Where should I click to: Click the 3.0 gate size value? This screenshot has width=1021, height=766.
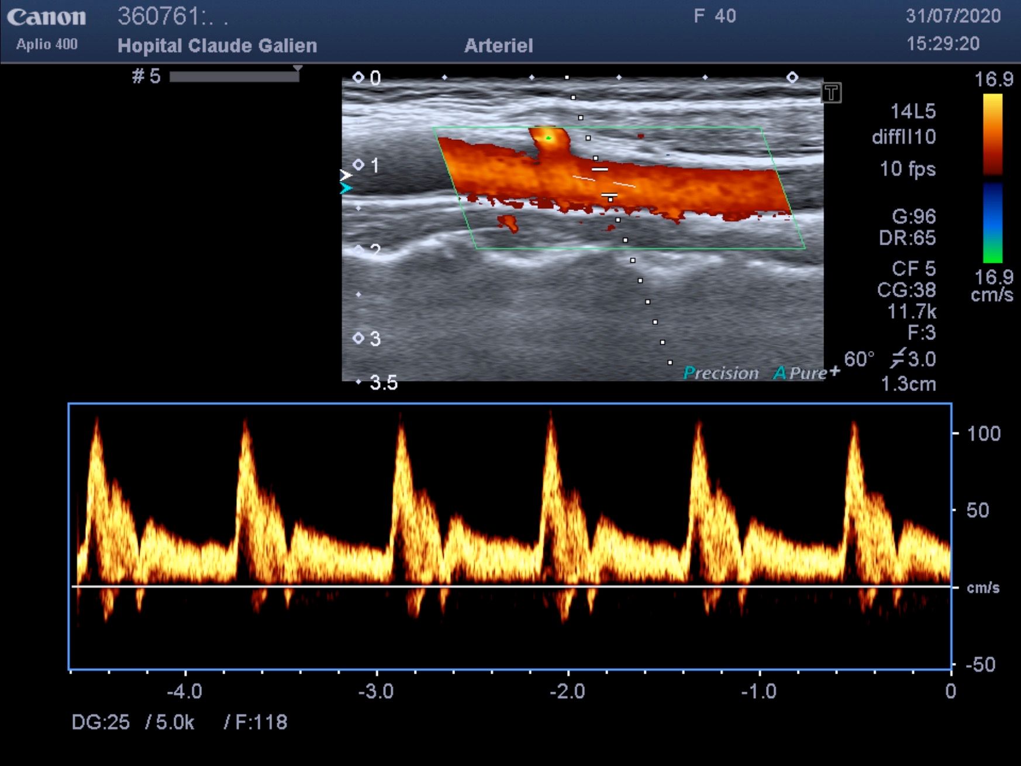pyautogui.click(x=922, y=359)
